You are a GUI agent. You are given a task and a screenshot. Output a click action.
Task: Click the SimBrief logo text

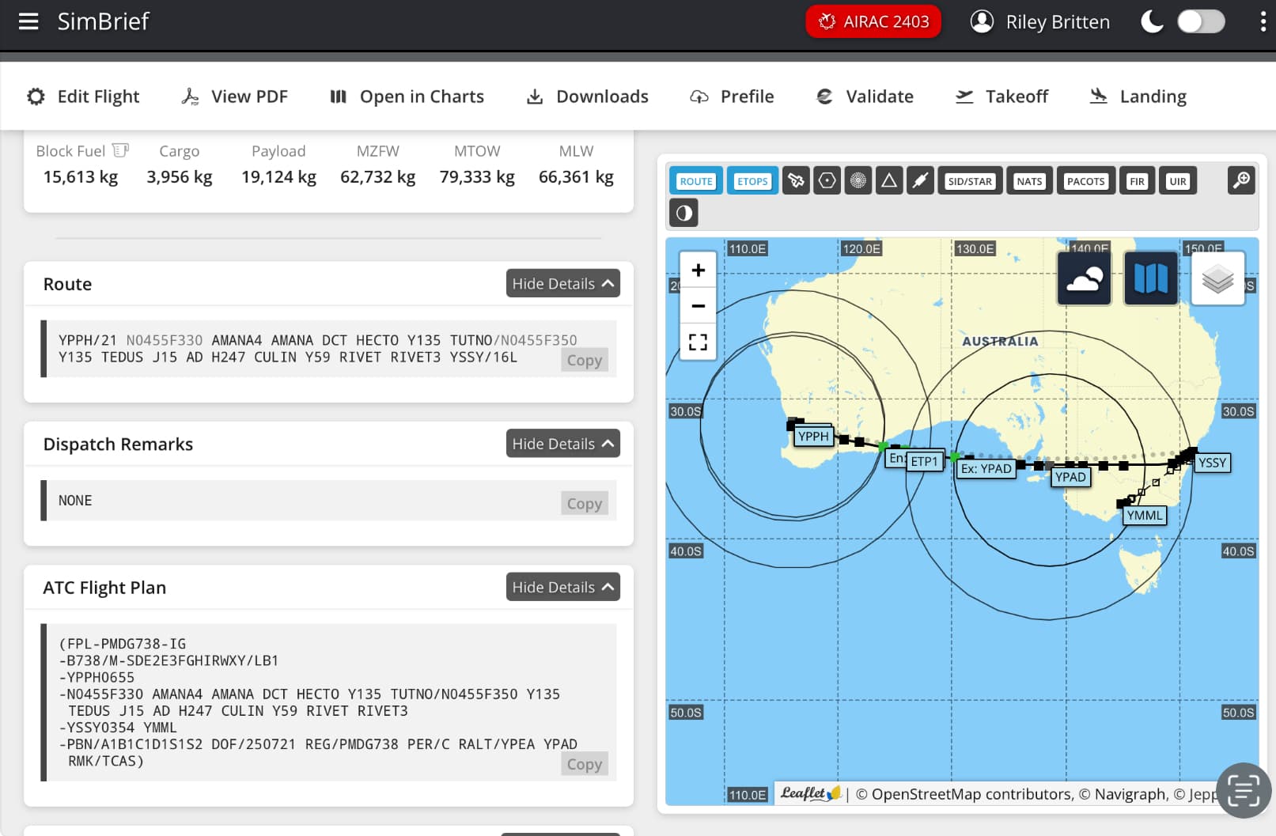coord(103,21)
